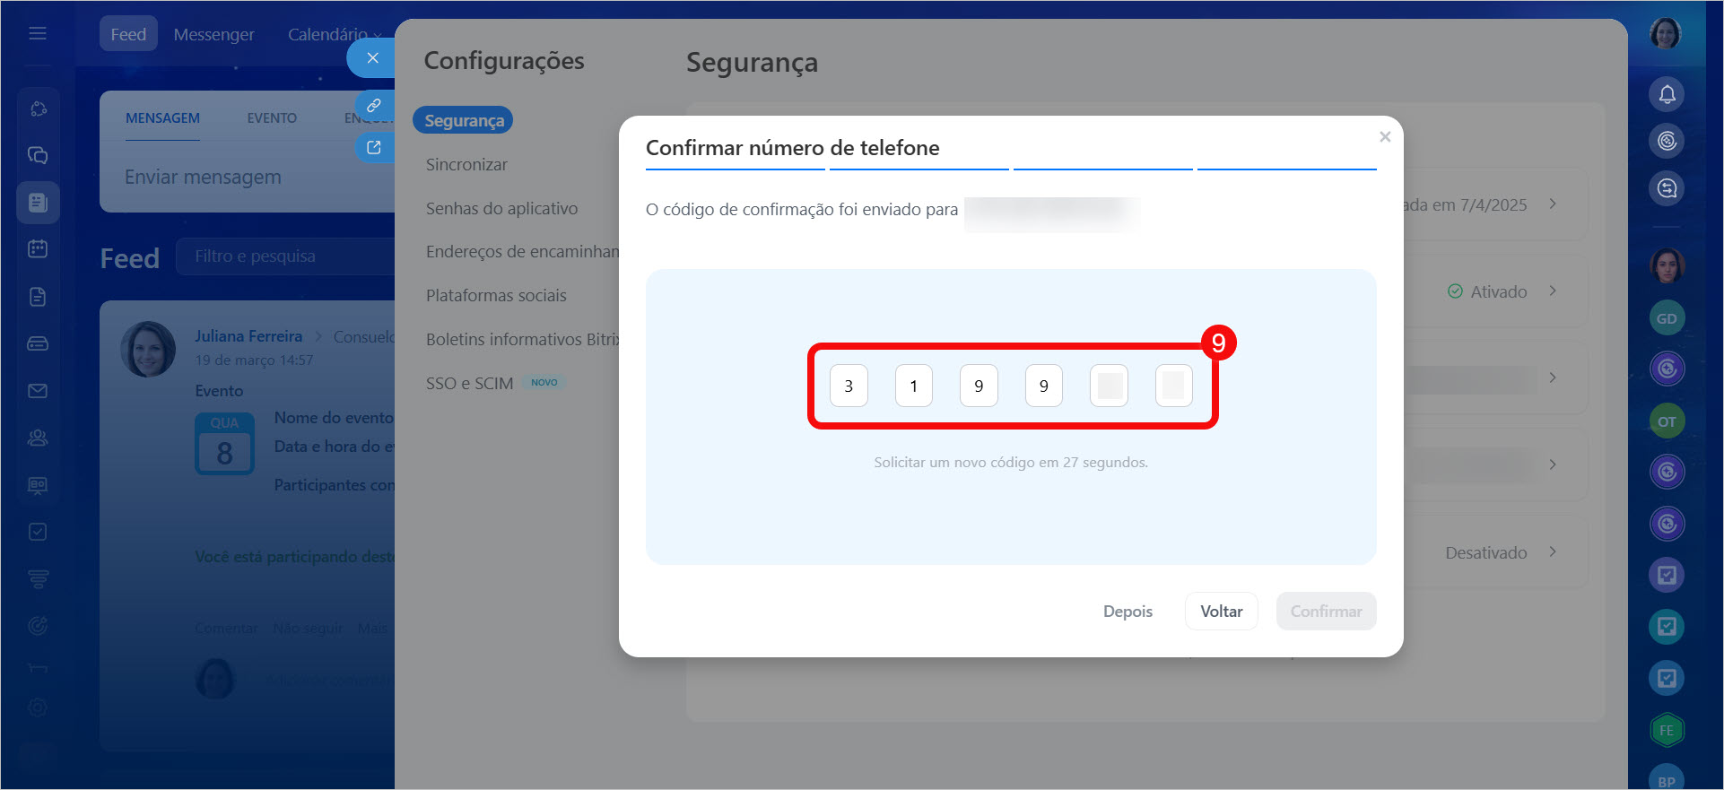Screen dimensions: 1724x790
Task: Click the user profile avatar at top right
Action: pos(1666,34)
